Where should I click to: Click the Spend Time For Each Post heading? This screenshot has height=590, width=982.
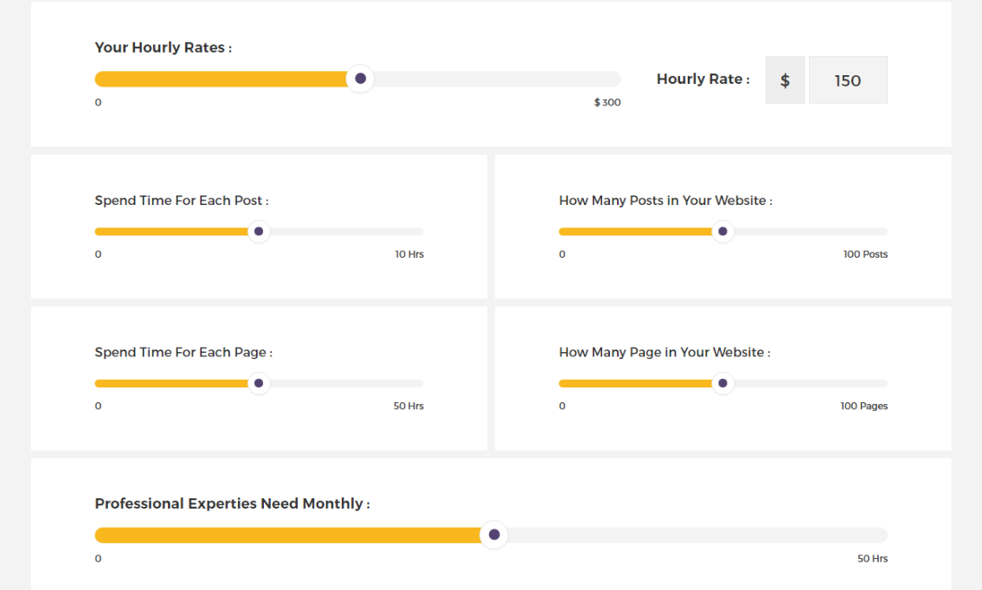pos(181,200)
